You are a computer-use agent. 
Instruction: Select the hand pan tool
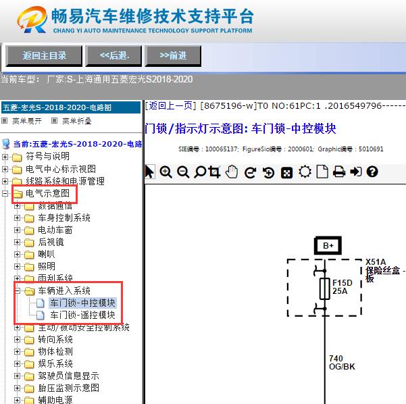(x=232, y=172)
